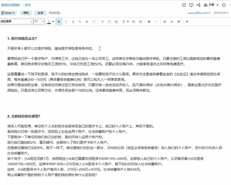This screenshot has height=185, width=231.
Task: Insert a table into note
Action: [x=149, y=22]
